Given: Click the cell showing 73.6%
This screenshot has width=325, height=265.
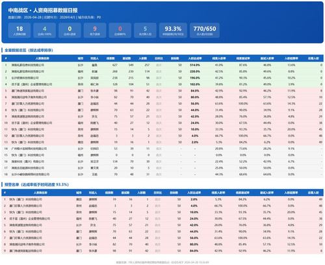Looking at the screenshot, I should tap(243, 149).
